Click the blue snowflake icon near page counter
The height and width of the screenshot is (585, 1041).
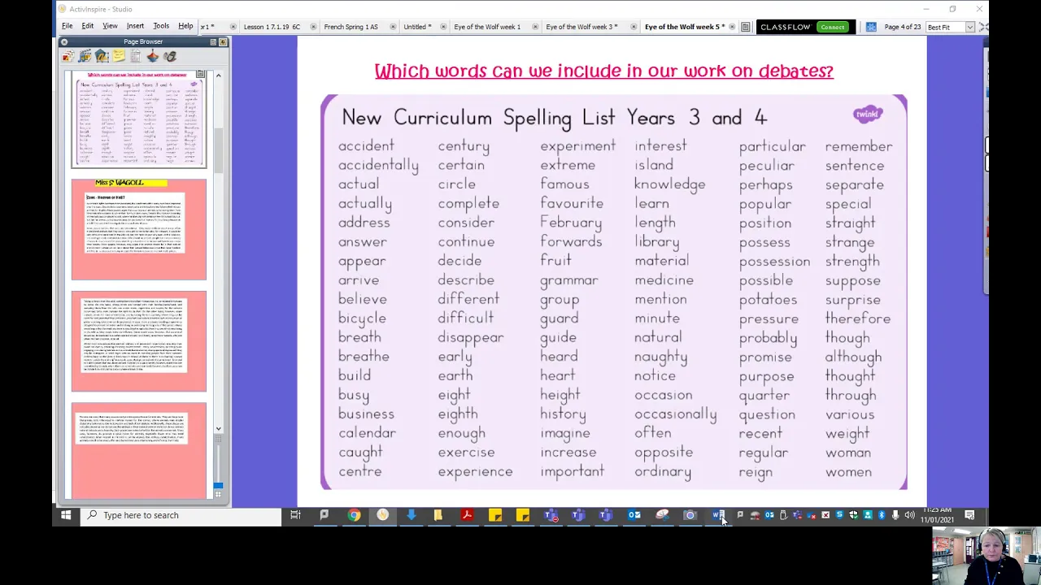click(871, 27)
